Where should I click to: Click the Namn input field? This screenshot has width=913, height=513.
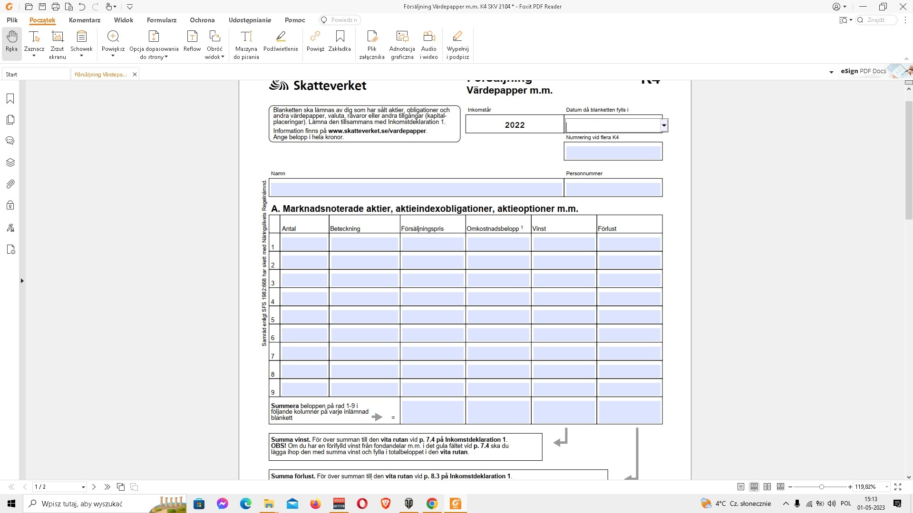[416, 189]
